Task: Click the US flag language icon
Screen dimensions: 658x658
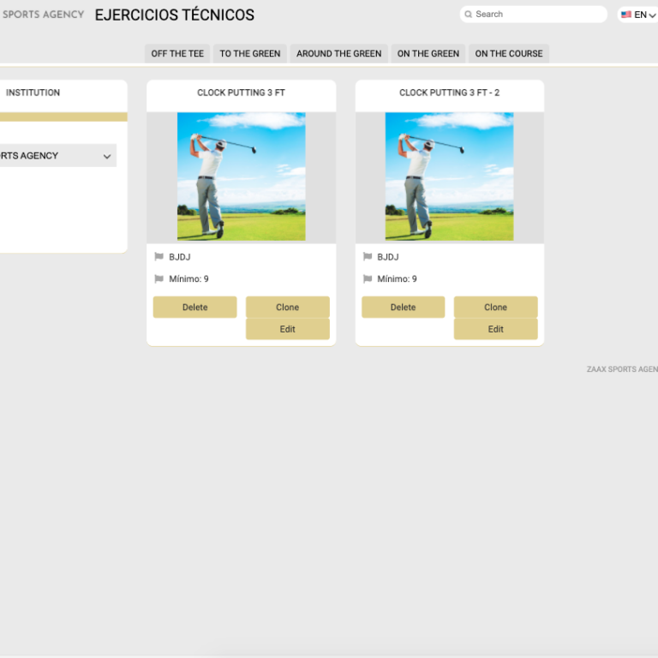Action: tap(626, 15)
